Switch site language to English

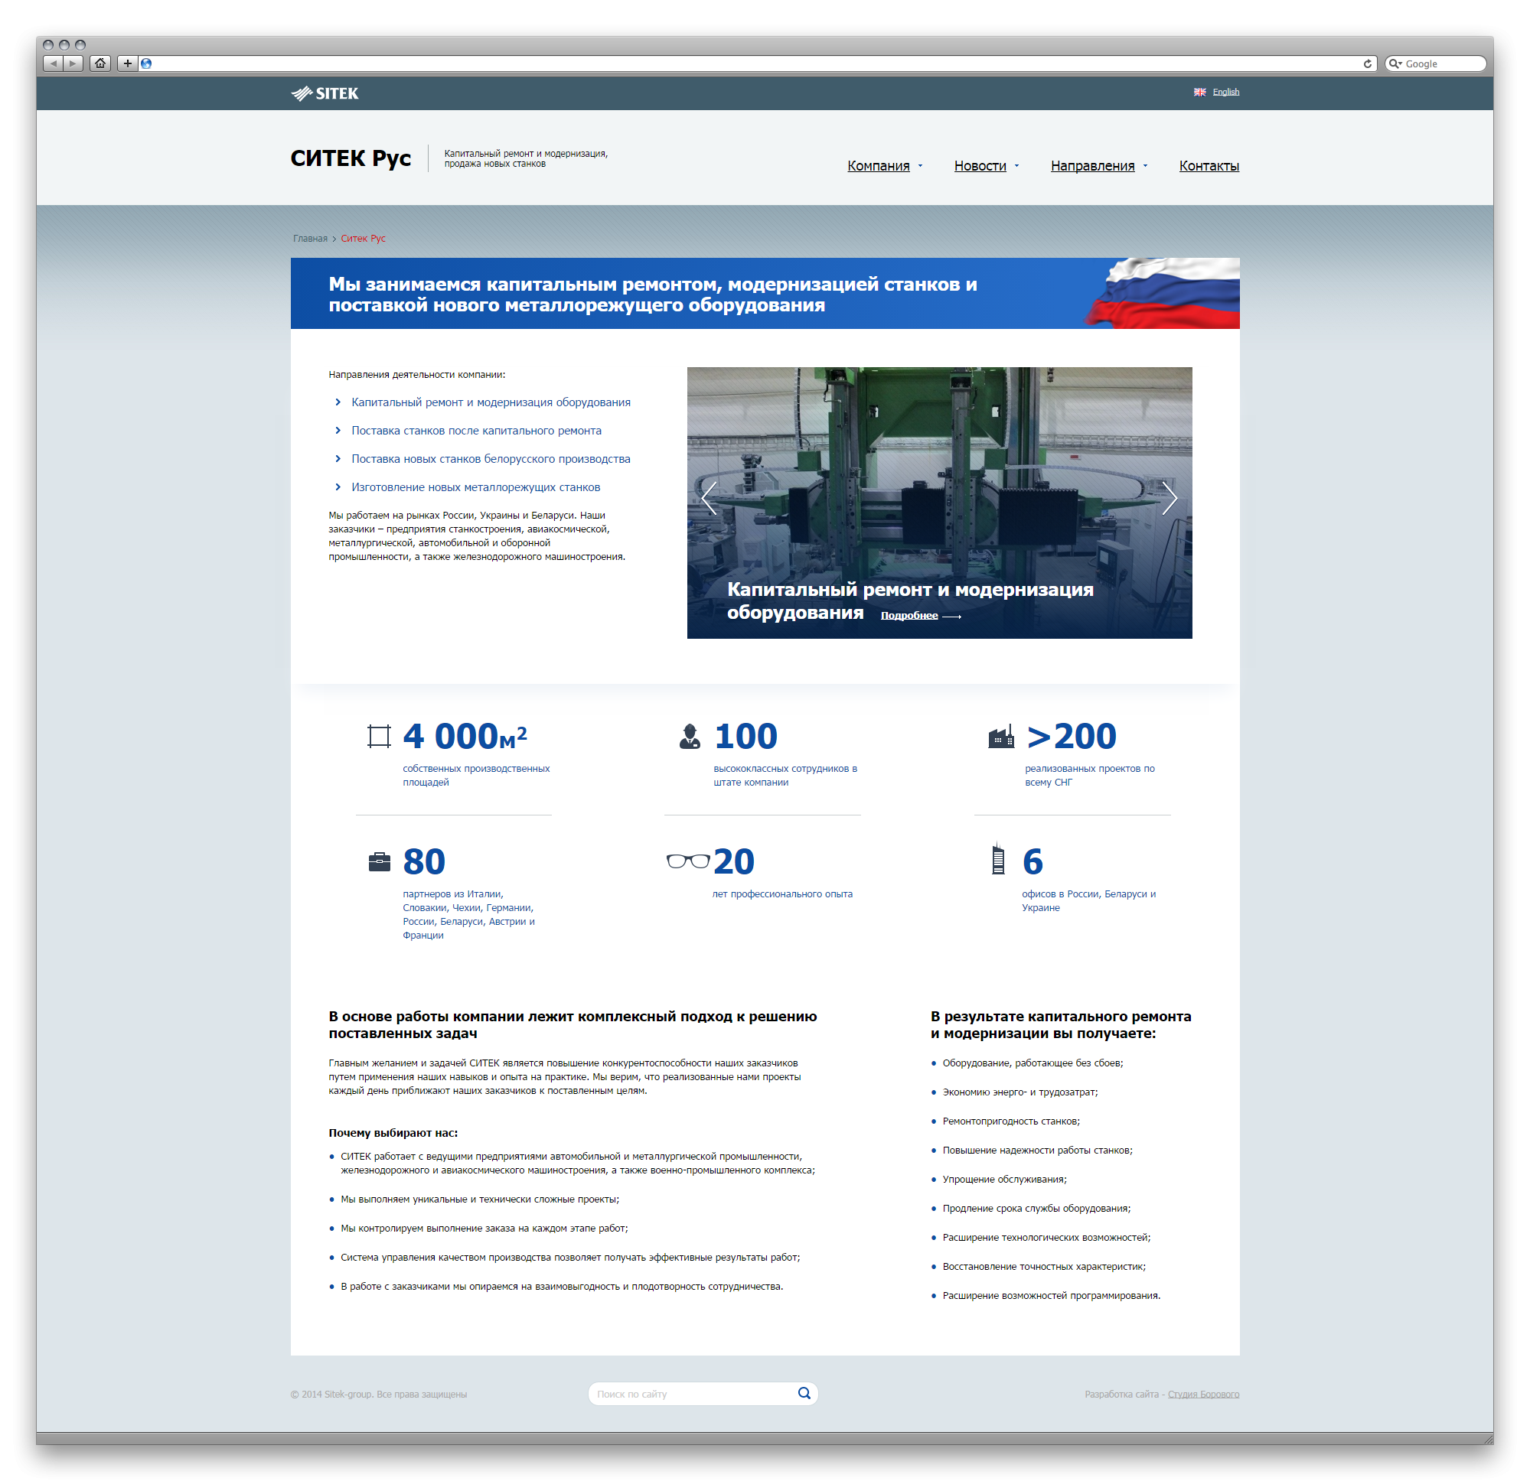click(x=1225, y=92)
